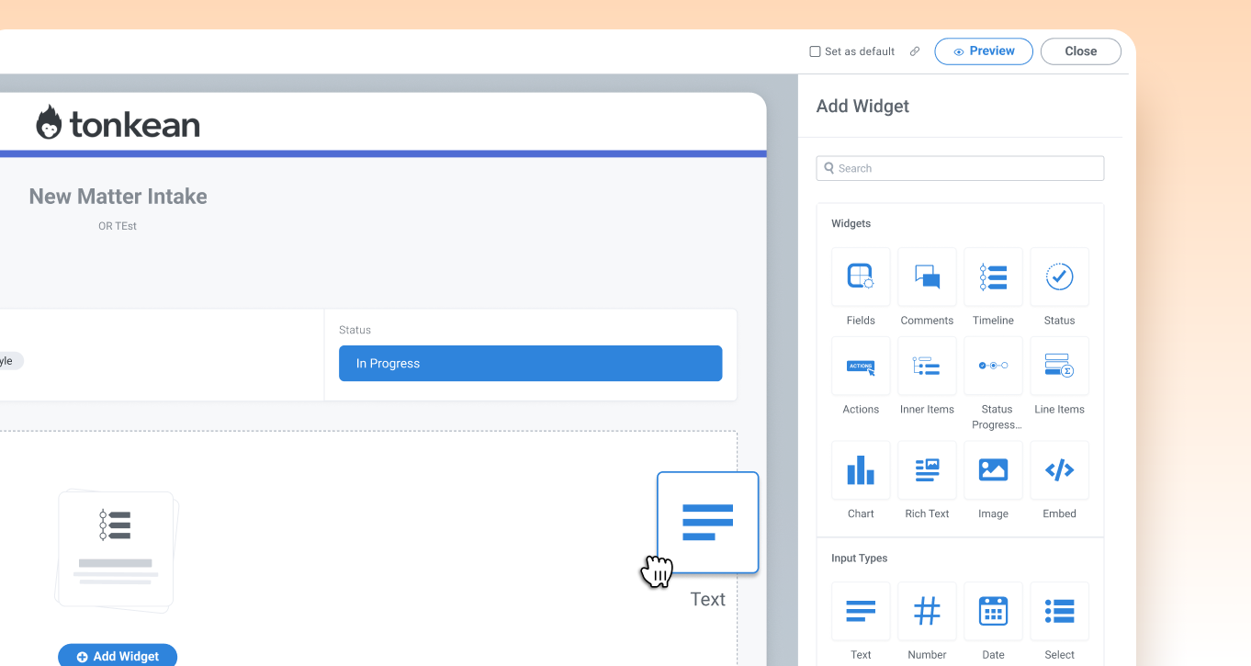Viewport: 1251px width, 666px height.
Task: Select the Status Progress widget
Action: click(993, 365)
